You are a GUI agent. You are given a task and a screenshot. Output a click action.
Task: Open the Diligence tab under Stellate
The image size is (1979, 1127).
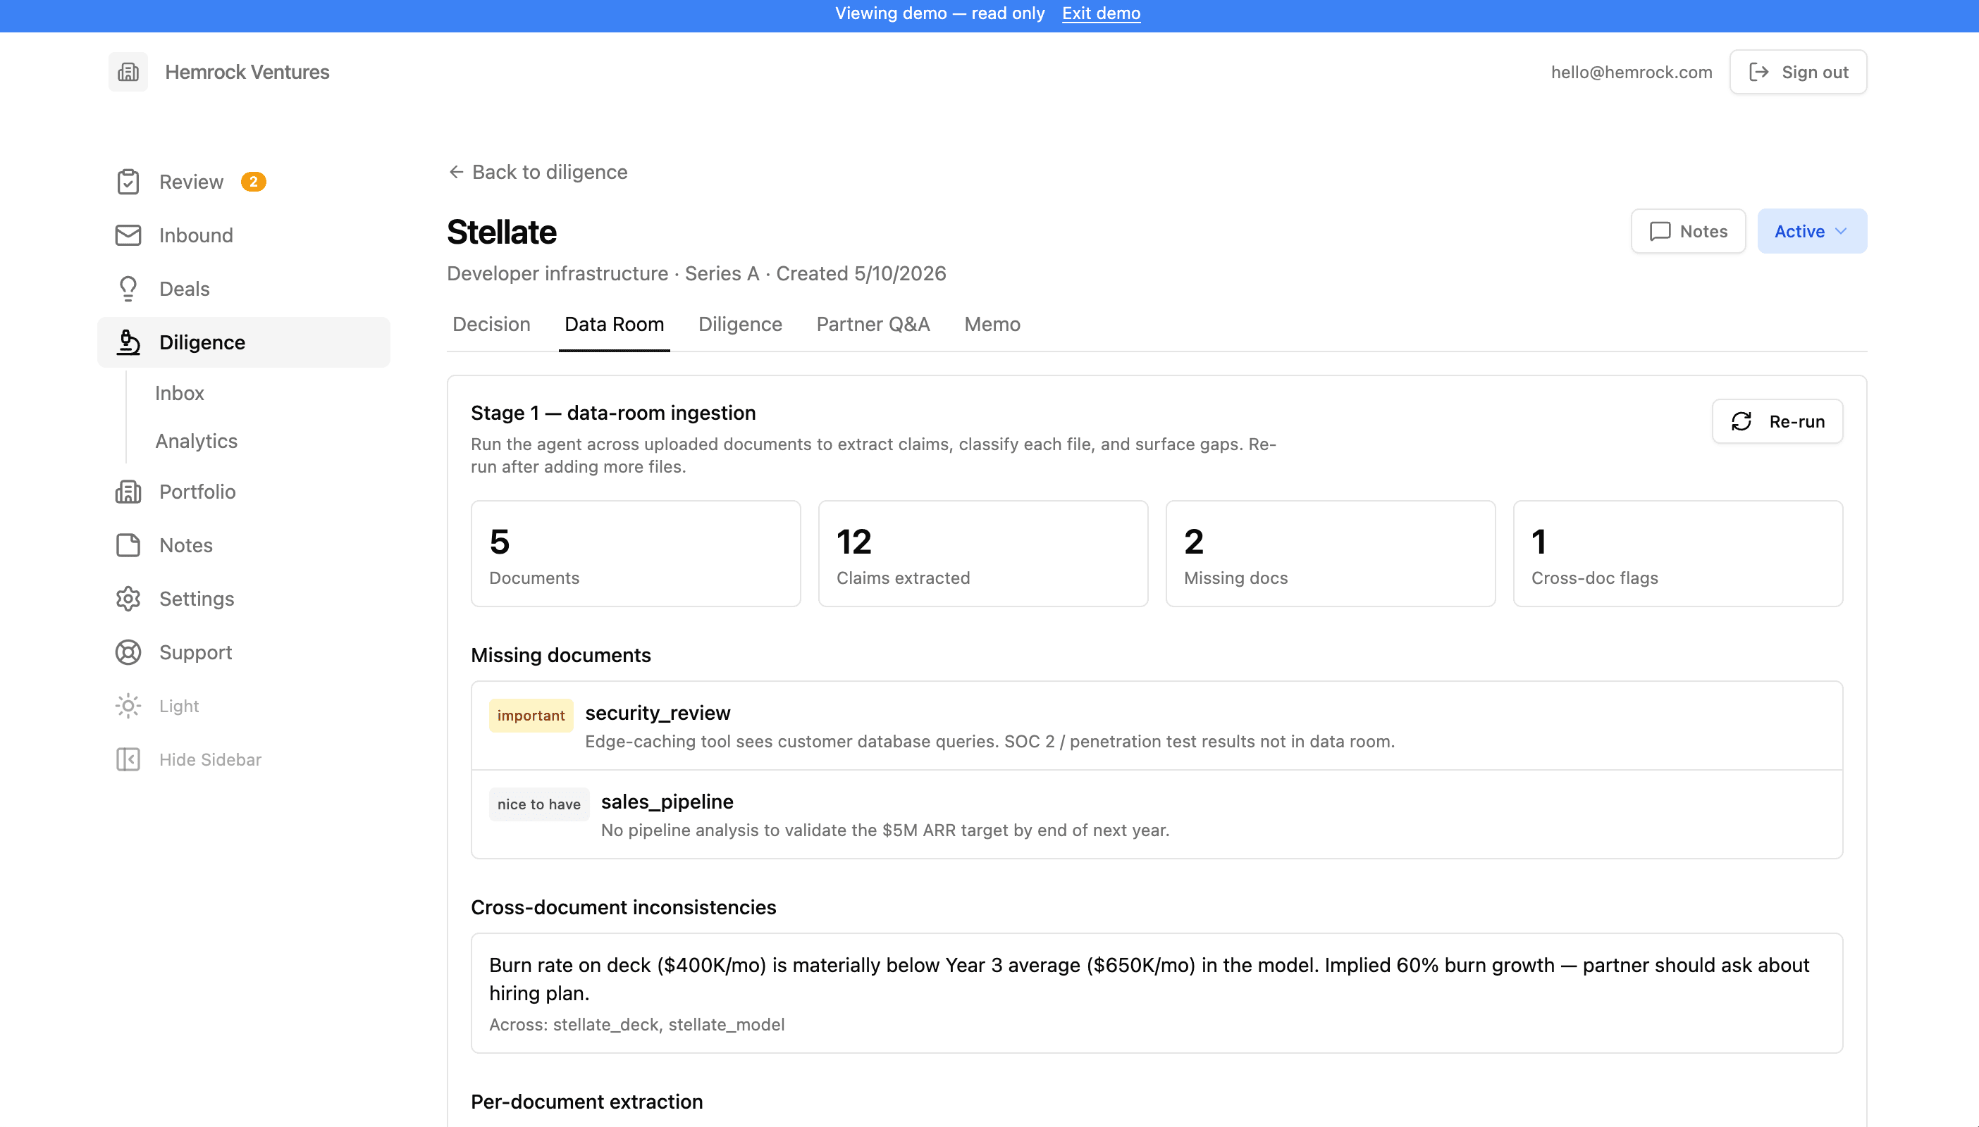[739, 324]
